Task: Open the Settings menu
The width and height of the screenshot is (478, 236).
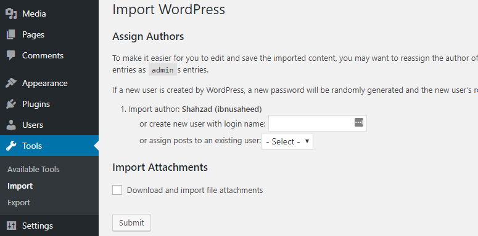Action: click(x=49, y=226)
